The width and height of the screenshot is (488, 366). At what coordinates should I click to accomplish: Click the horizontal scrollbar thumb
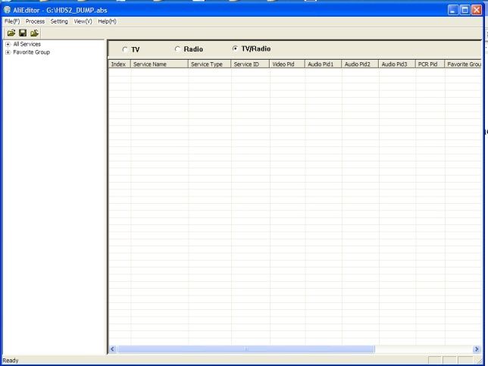pyautogui.click(x=246, y=349)
